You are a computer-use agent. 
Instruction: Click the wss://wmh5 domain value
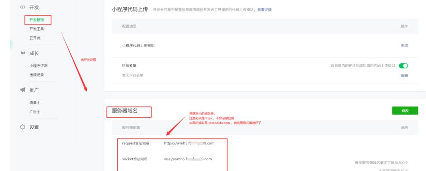[188, 159]
